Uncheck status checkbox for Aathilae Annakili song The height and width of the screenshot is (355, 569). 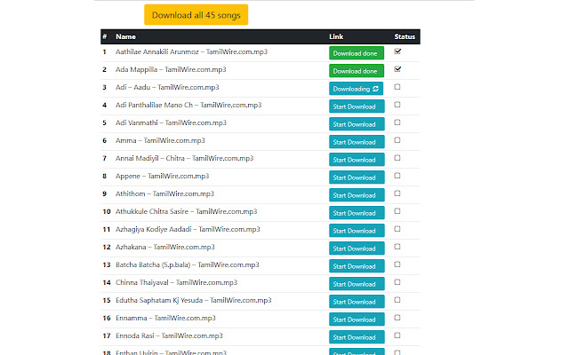point(397,51)
